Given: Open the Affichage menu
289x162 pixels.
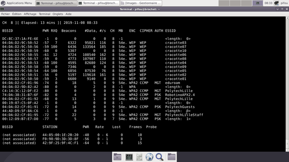Looking at the screenshot, I should pos(30,14).
